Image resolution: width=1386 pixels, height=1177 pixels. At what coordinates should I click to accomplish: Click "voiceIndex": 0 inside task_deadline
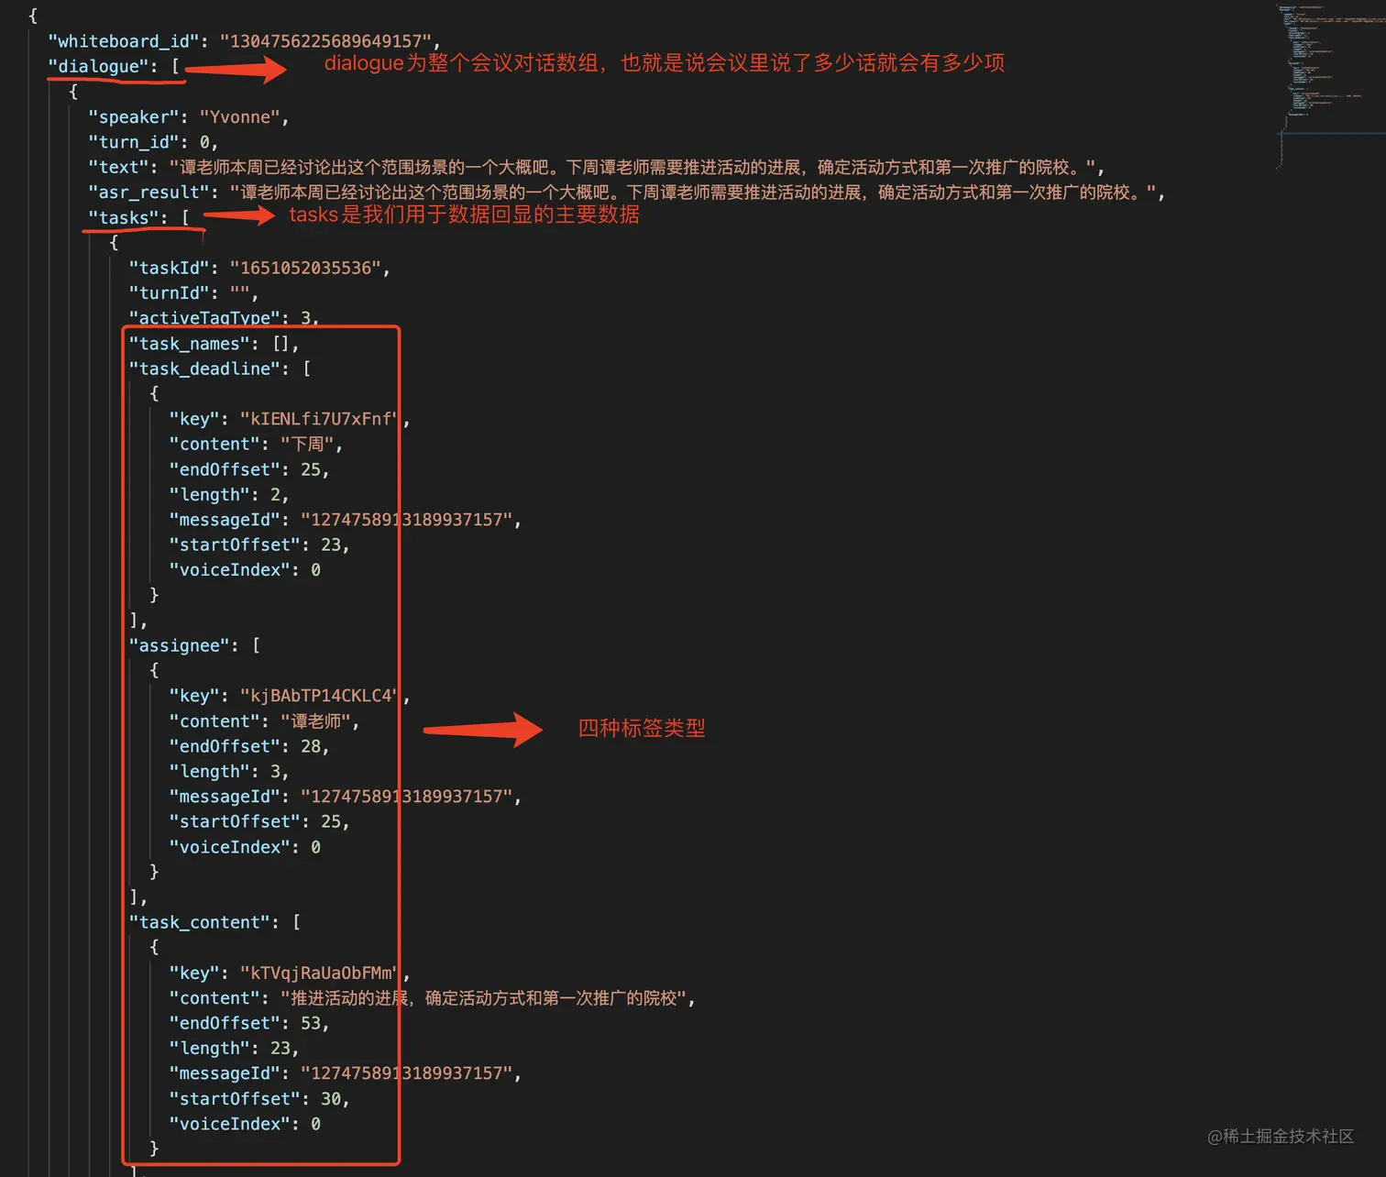245,570
